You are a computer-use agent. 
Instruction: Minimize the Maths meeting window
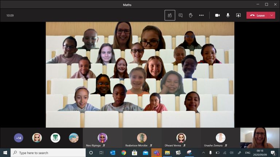click(258, 4)
